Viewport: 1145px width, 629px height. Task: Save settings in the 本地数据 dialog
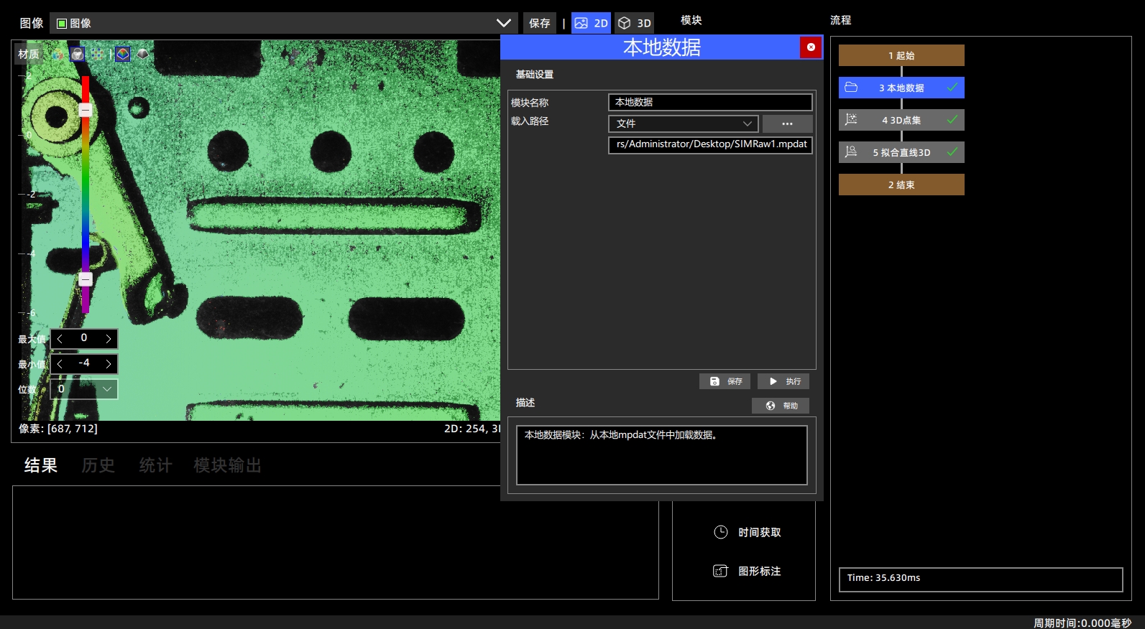pos(725,381)
